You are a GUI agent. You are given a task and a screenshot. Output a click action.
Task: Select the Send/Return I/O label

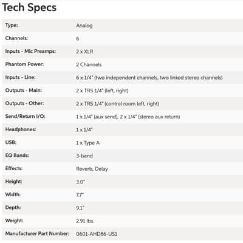(x=25, y=117)
